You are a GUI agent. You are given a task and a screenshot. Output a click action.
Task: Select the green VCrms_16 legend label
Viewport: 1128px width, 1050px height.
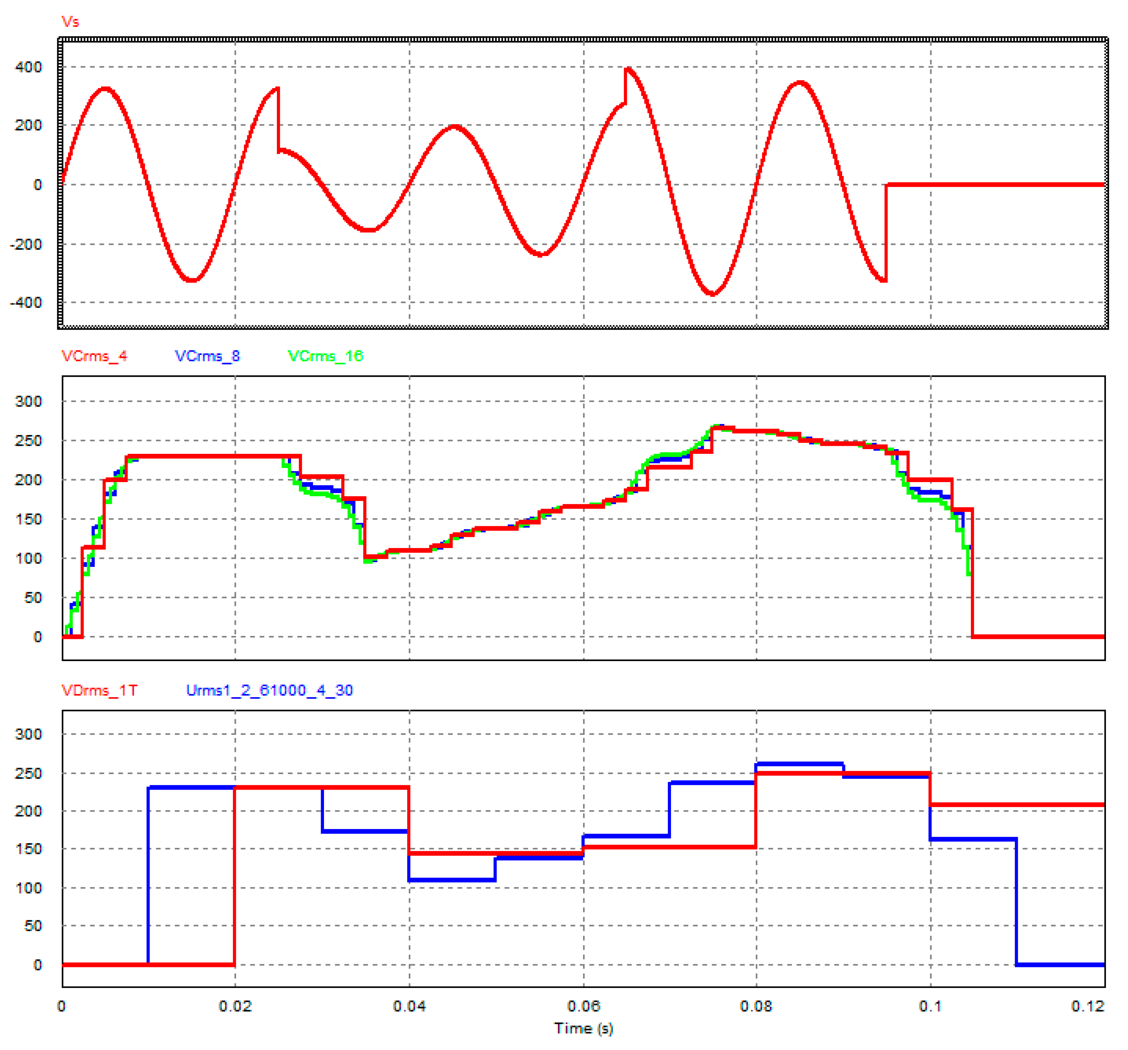tap(325, 356)
